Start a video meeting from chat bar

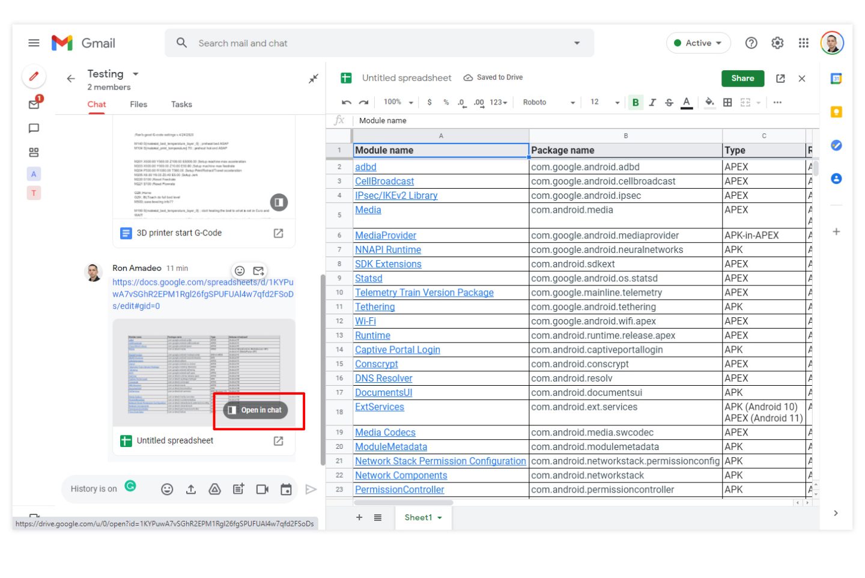(263, 489)
